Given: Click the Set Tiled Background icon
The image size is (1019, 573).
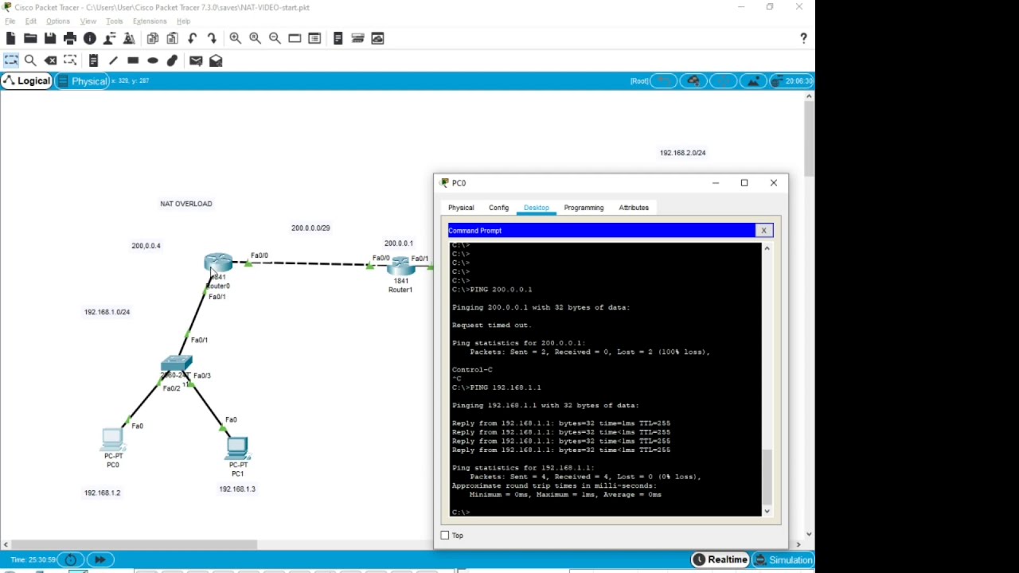Looking at the screenshot, I should point(752,80).
